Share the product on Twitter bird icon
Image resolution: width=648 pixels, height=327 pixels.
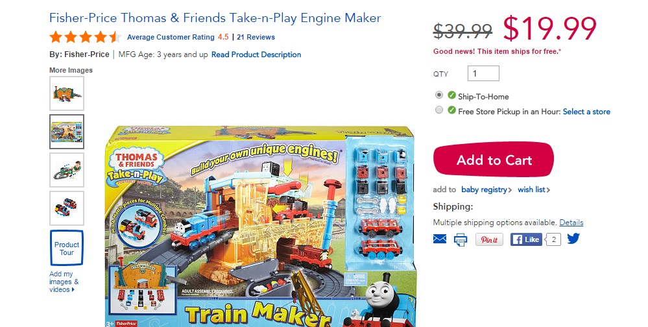coord(573,239)
